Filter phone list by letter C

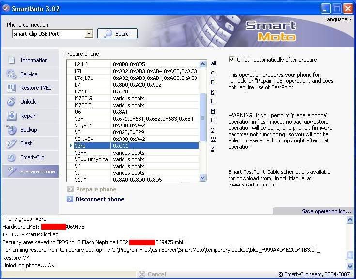pyautogui.click(x=213, y=73)
